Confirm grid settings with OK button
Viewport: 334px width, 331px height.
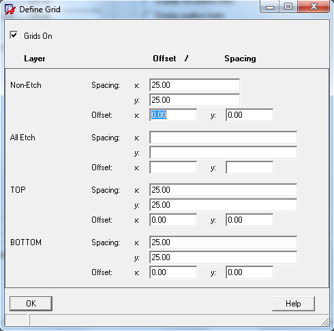point(31,304)
